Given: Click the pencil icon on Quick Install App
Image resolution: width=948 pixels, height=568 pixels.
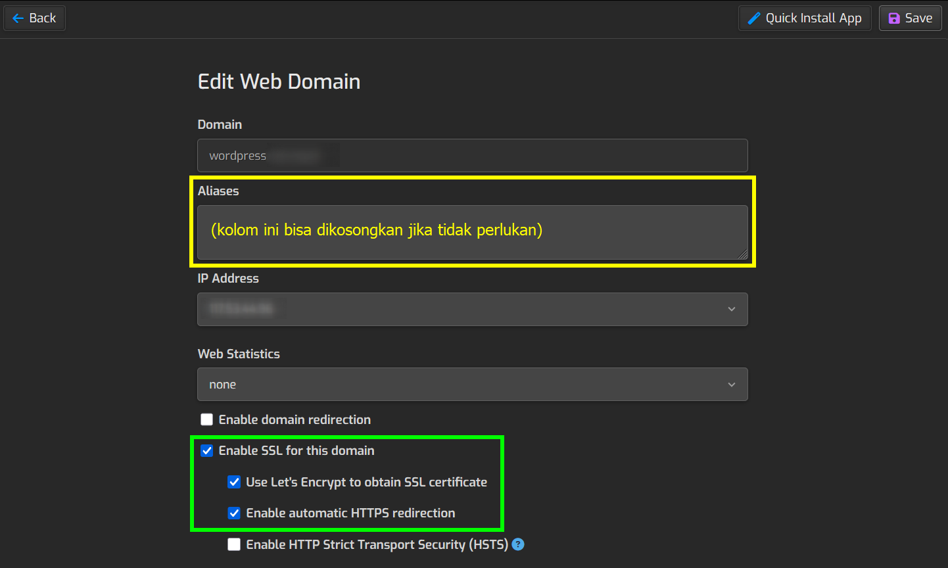Looking at the screenshot, I should coord(753,18).
